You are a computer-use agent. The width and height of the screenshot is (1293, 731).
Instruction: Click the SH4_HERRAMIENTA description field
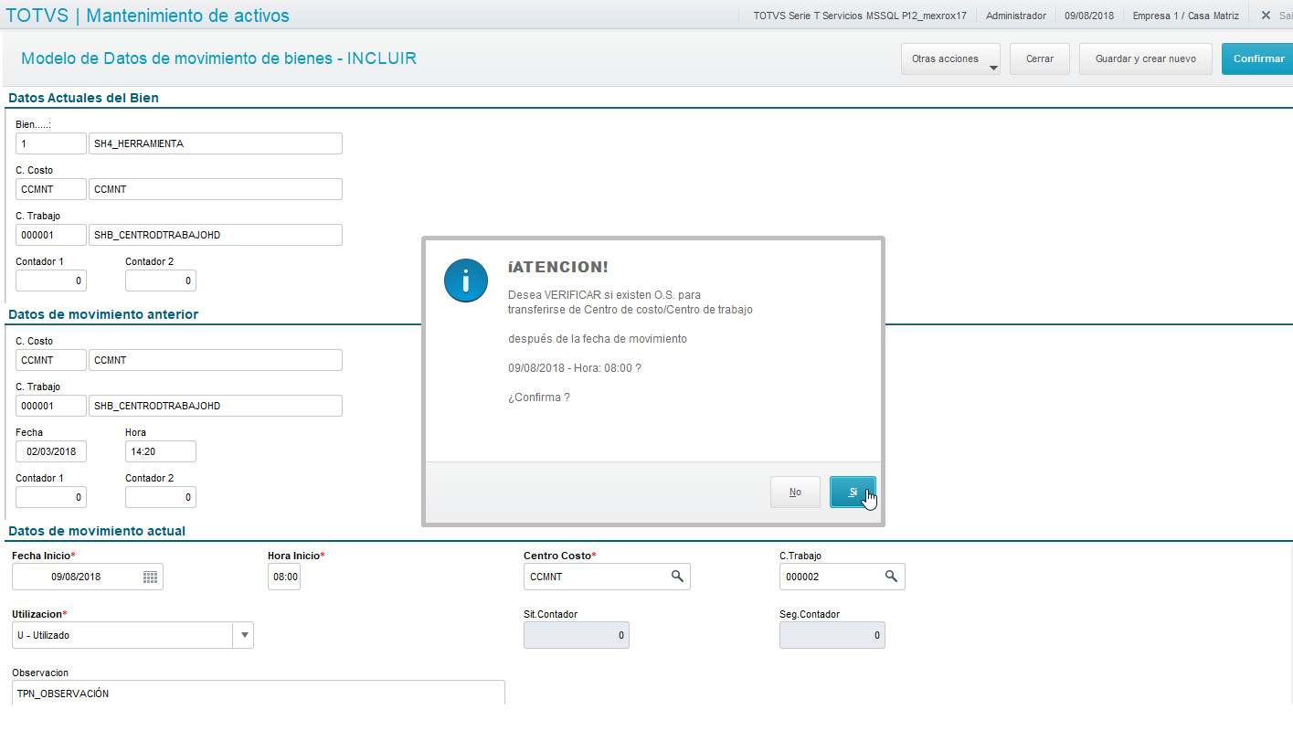(x=216, y=143)
